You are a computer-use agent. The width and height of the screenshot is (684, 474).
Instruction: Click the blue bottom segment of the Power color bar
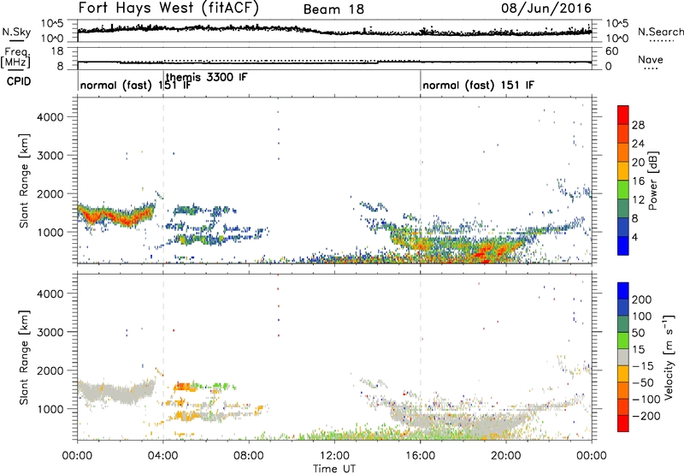click(x=623, y=246)
